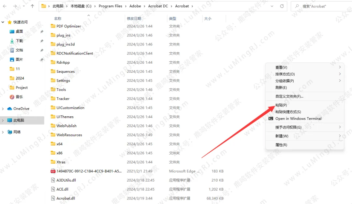The width and height of the screenshot is (352, 204).
Task: Collapse the 快速访问 section
Action: [3, 22]
